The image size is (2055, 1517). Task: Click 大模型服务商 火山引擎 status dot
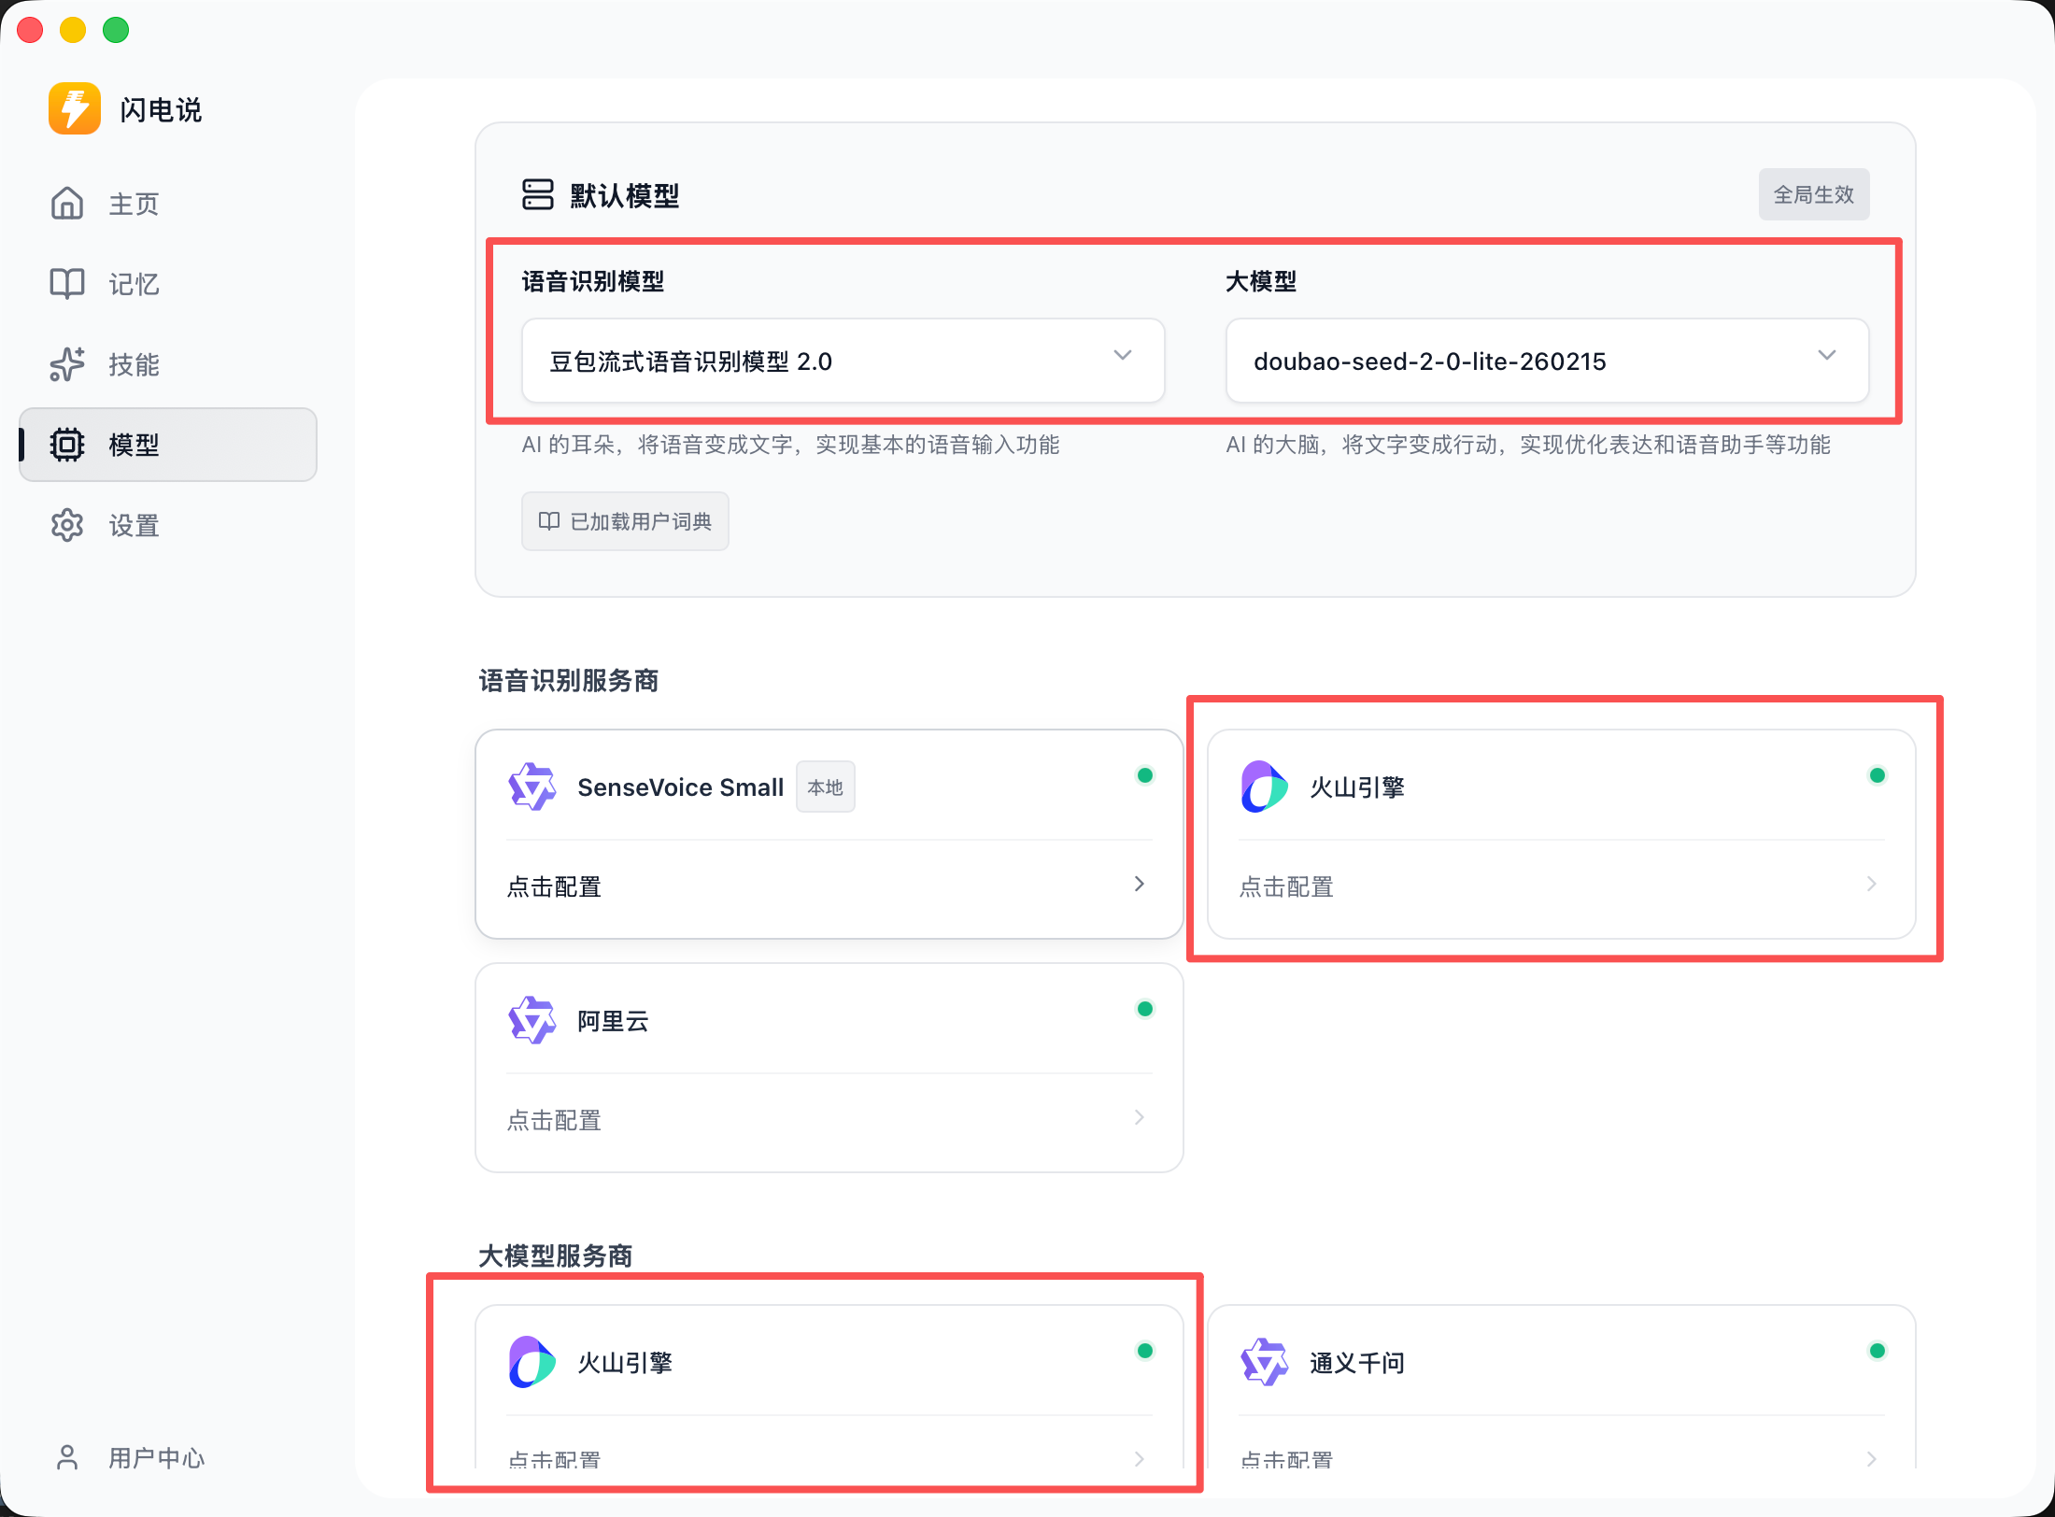click(x=1145, y=1351)
